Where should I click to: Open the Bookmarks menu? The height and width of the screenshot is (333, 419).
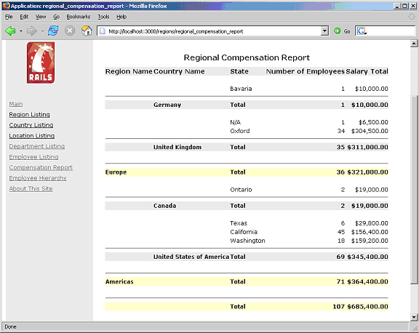pyautogui.click(x=79, y=17)
